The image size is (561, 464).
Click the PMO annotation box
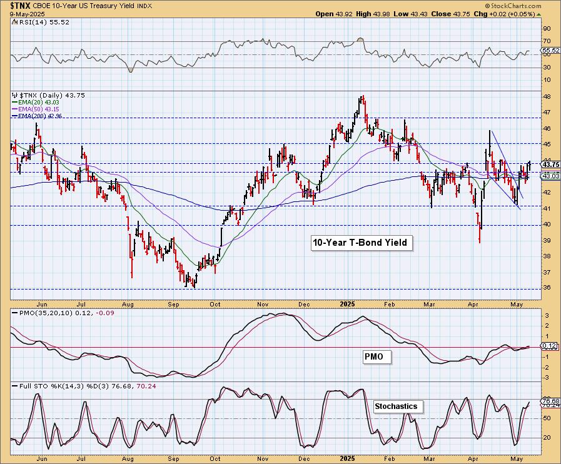coord(377,356)
